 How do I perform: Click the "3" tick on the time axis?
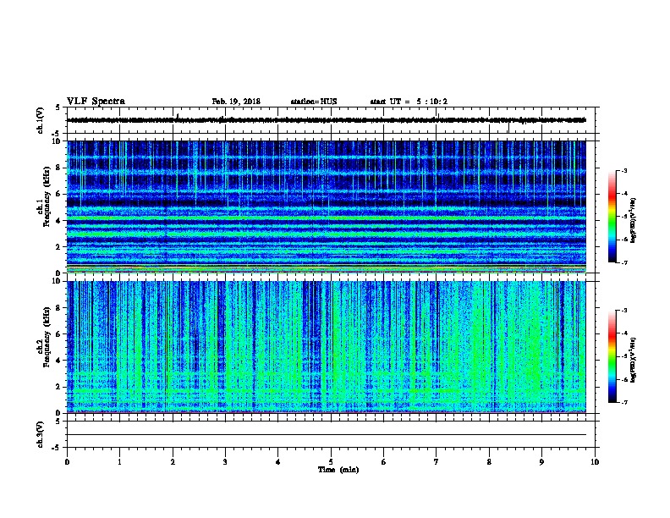coord(225,462)
